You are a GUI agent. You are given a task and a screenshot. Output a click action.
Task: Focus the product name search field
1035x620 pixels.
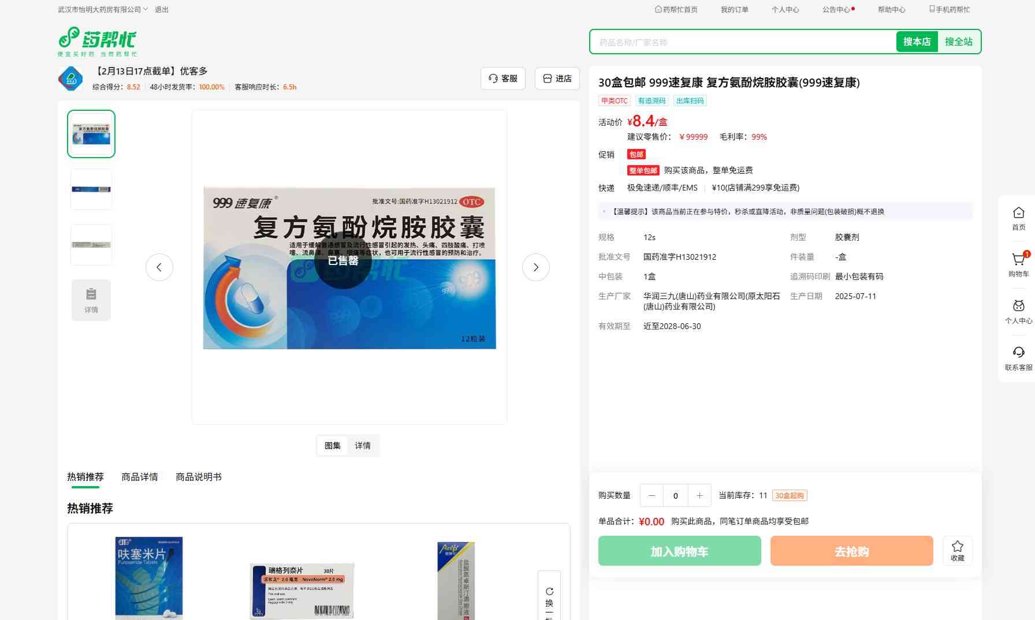click(x=745, y=42)
